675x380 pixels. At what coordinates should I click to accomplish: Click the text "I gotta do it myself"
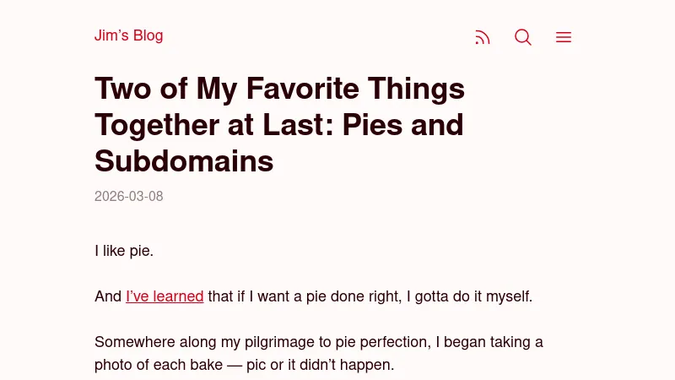469,296
